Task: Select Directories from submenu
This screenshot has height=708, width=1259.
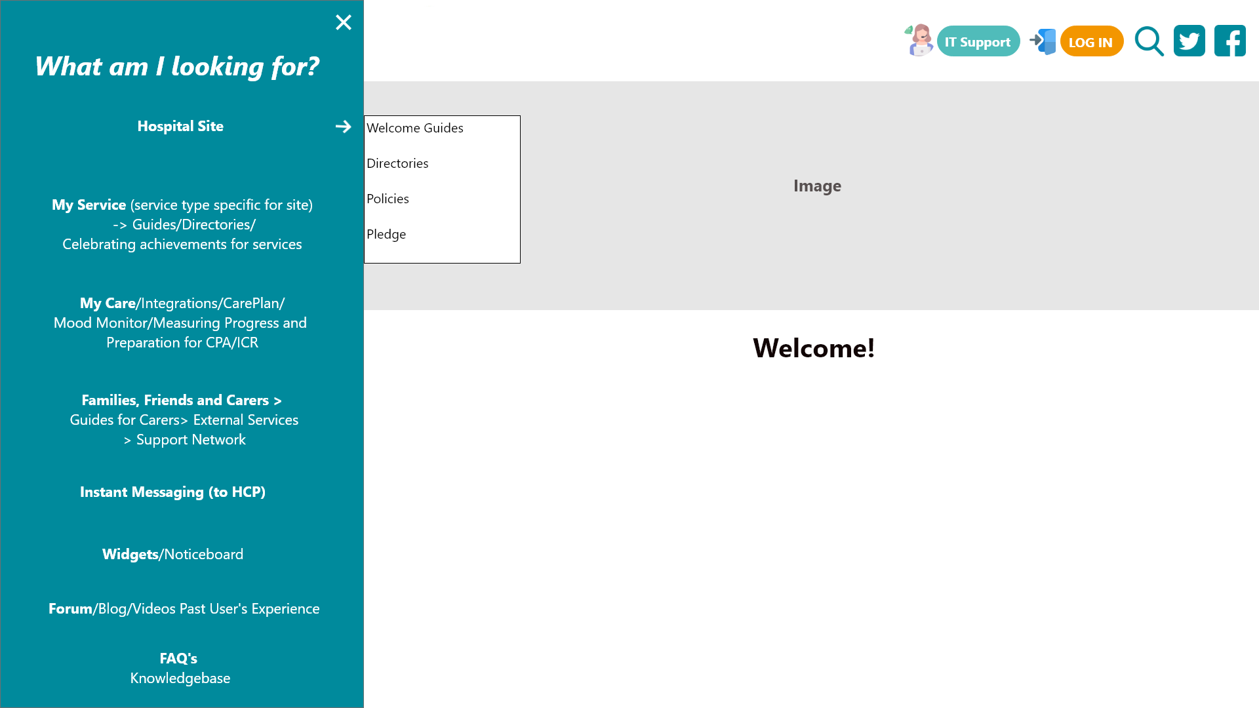Action: click(x=397, y=163)
